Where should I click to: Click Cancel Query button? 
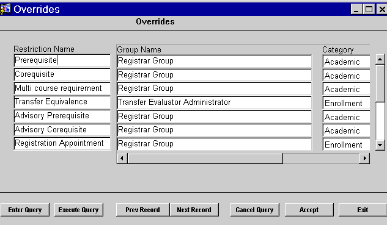coord(254,210)
